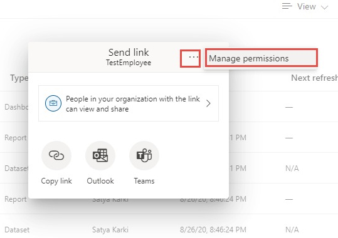Click the Copy link chain icon
338x238 pixels.
click(x=56, y=155)
